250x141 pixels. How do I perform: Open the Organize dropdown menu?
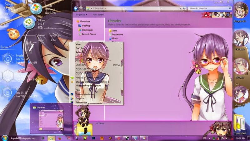coord(82,15)
